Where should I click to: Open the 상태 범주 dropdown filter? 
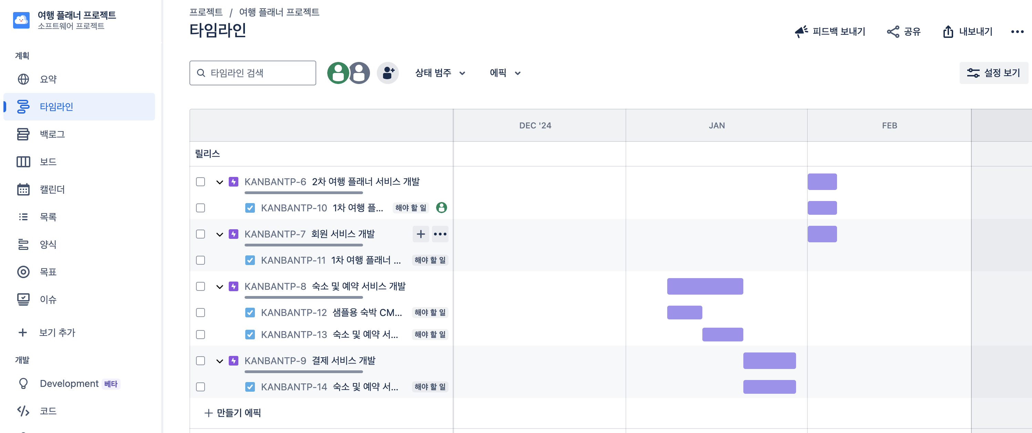[x=440, y=73]
